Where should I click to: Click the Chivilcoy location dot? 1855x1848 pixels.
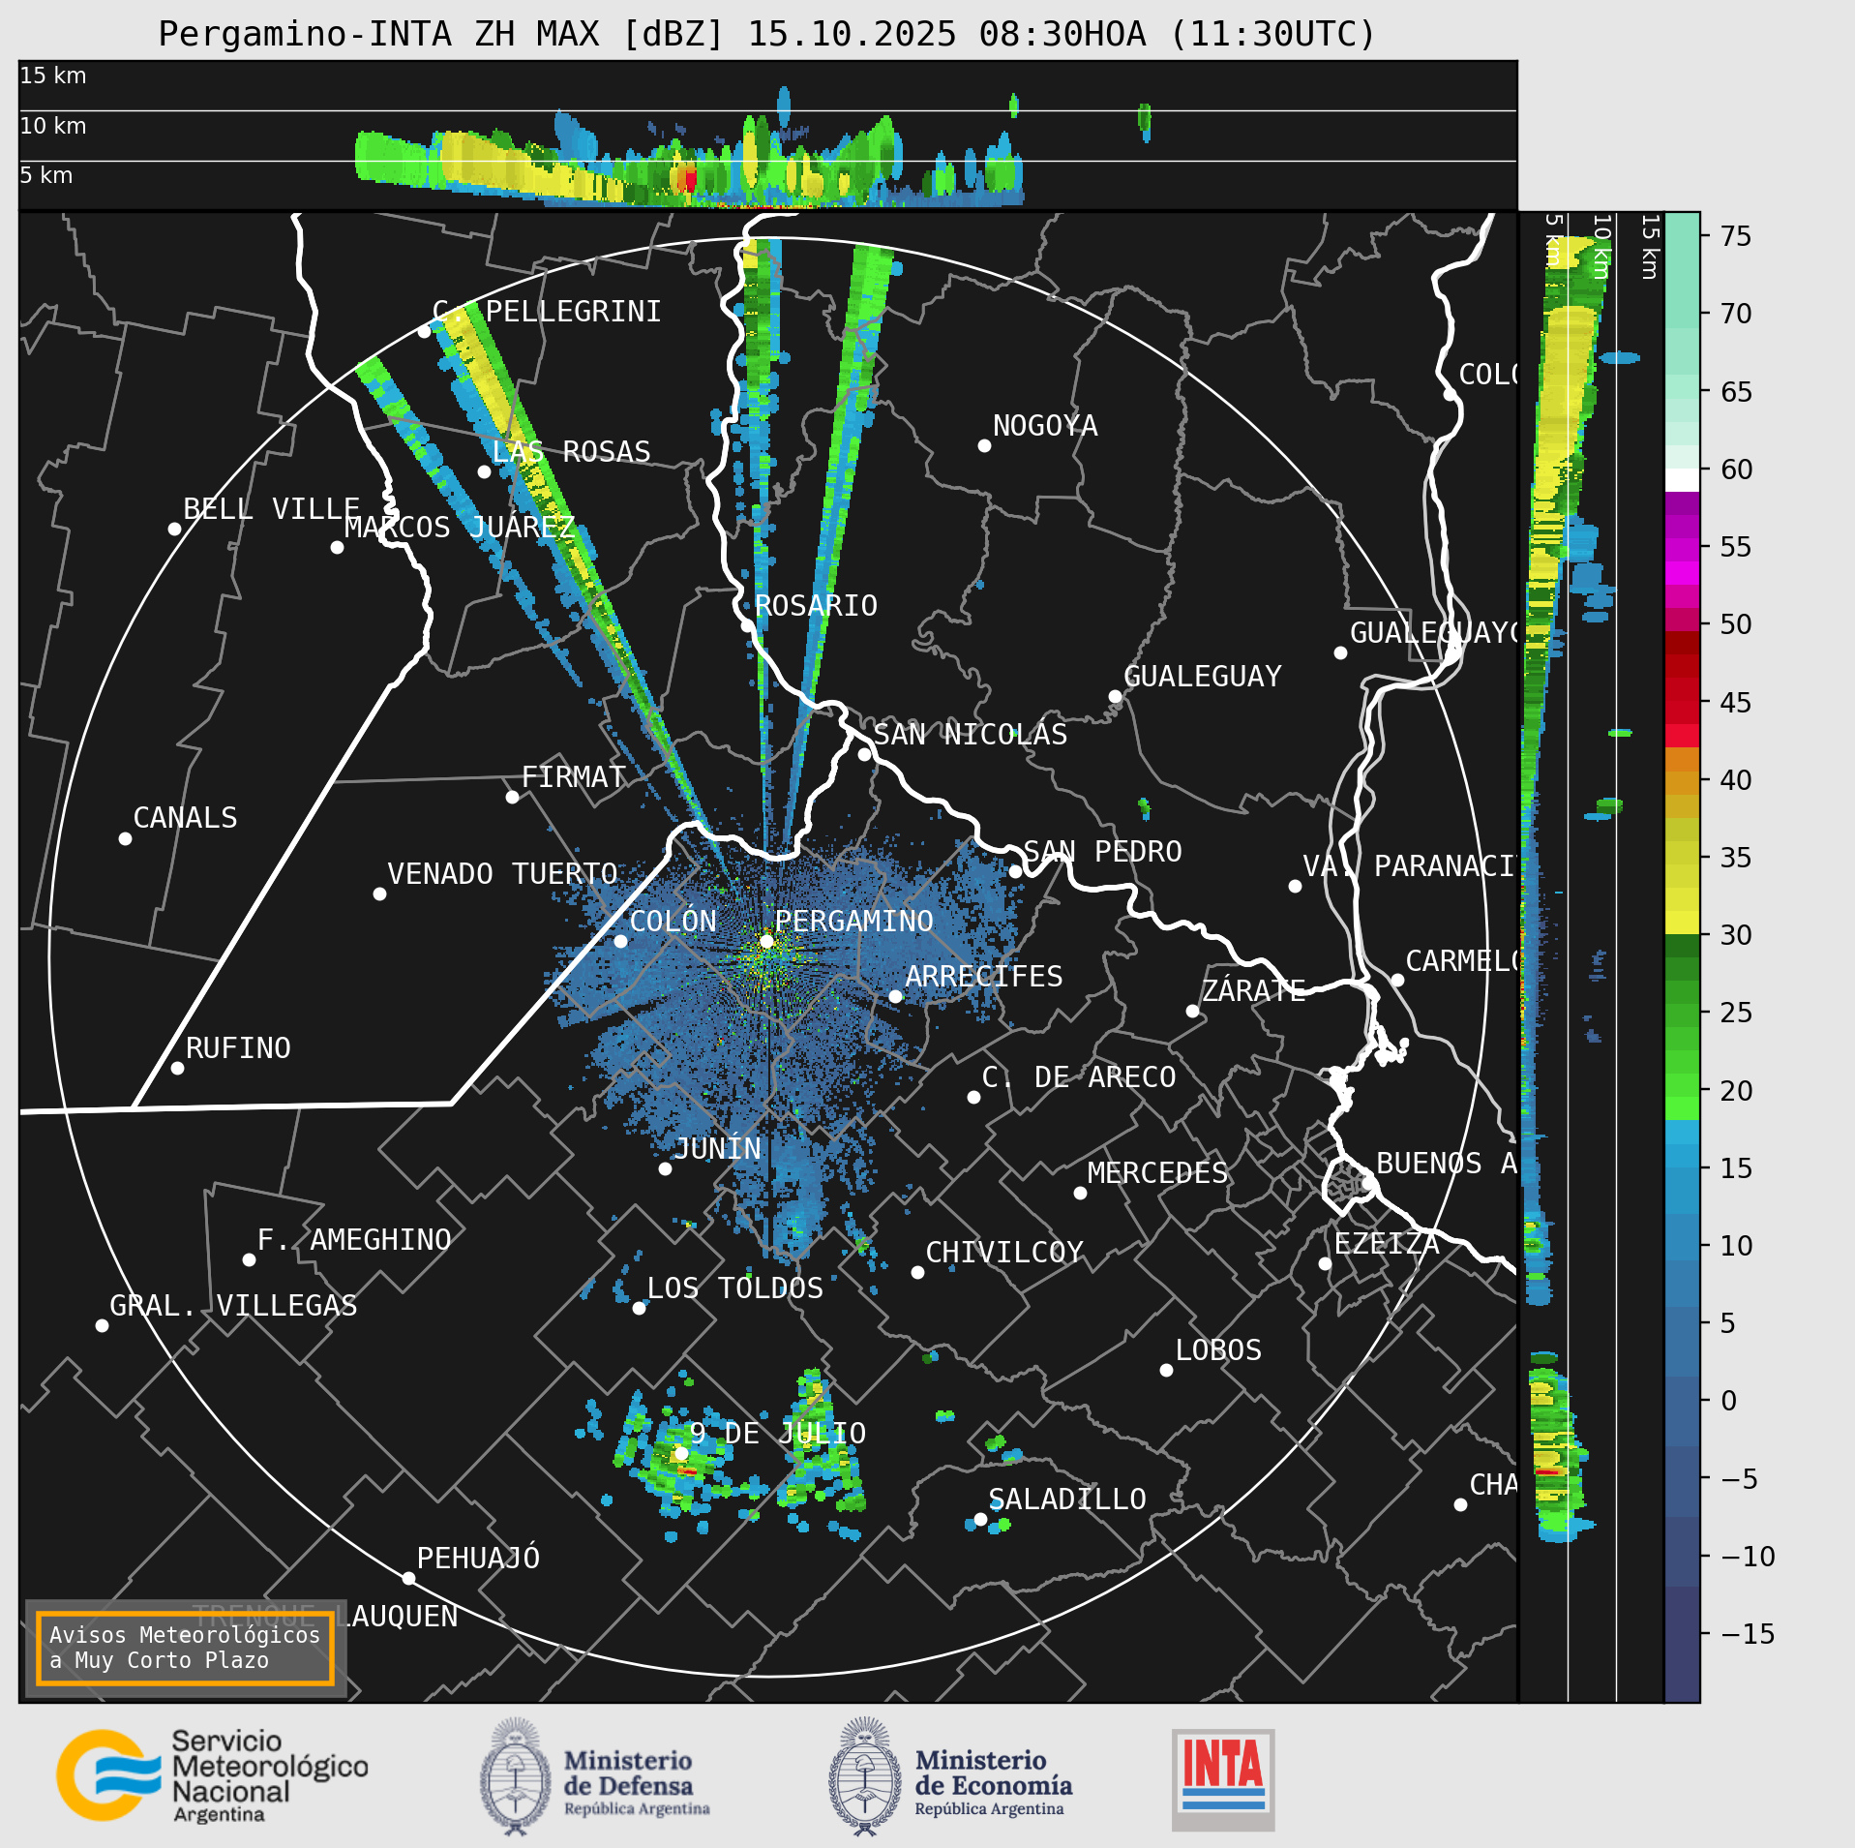pos(917,1272)
